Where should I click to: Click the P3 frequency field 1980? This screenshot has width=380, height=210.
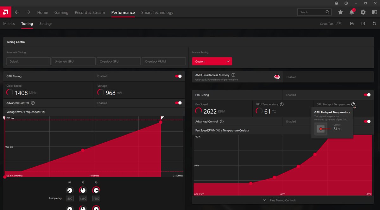click(x=96, y=199)
